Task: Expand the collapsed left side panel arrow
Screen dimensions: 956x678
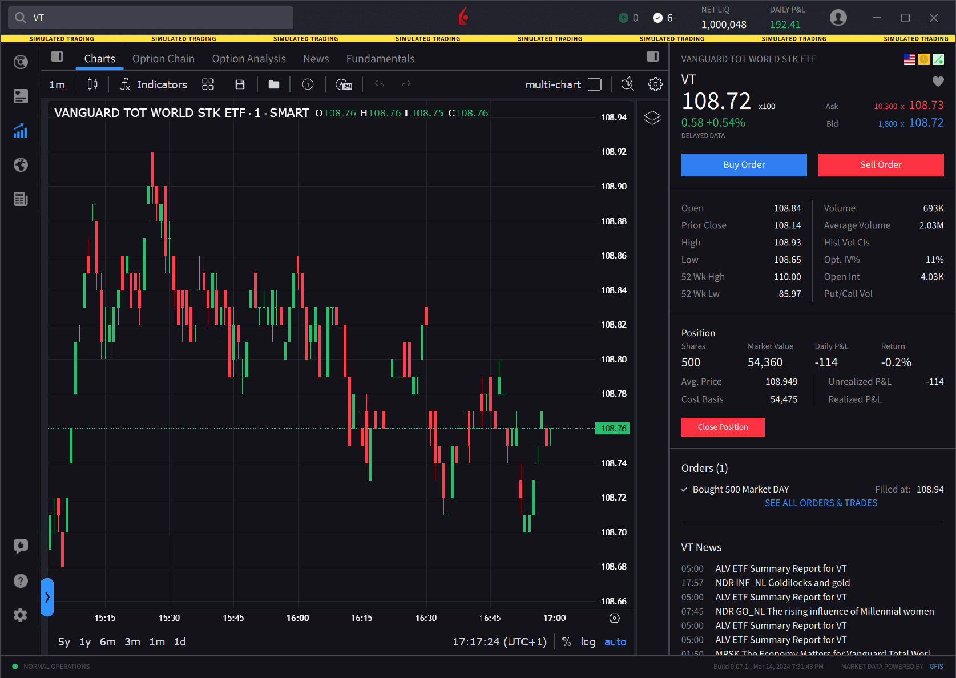Action: tap(47, 597)
